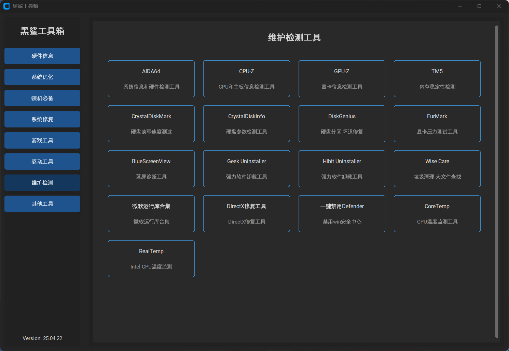Click the vertical scrollbar of tool list
The width and height of the screenshot is (509, 351).
[497, 181]
